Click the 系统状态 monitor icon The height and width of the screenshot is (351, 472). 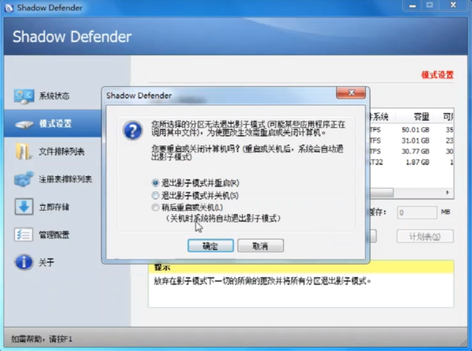[x=24, y=96]
